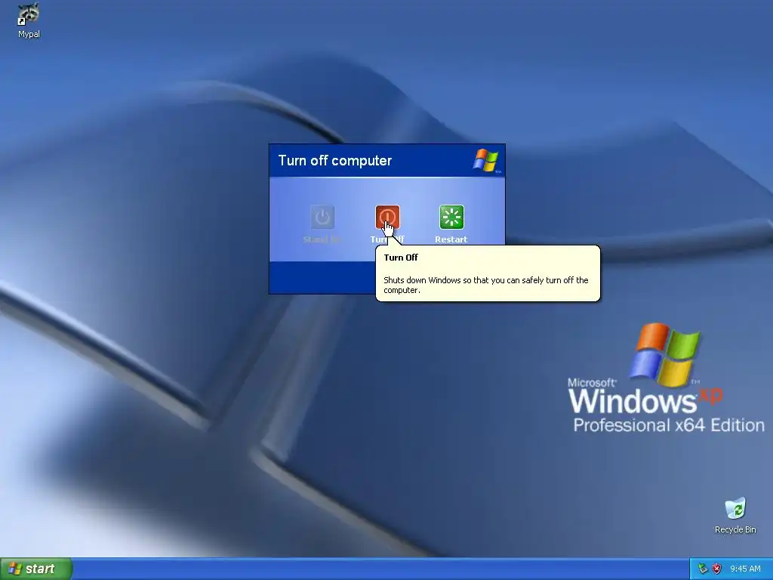Click the greyed-out Stand By button icon

pyautogui.click(x=322, y=217)
